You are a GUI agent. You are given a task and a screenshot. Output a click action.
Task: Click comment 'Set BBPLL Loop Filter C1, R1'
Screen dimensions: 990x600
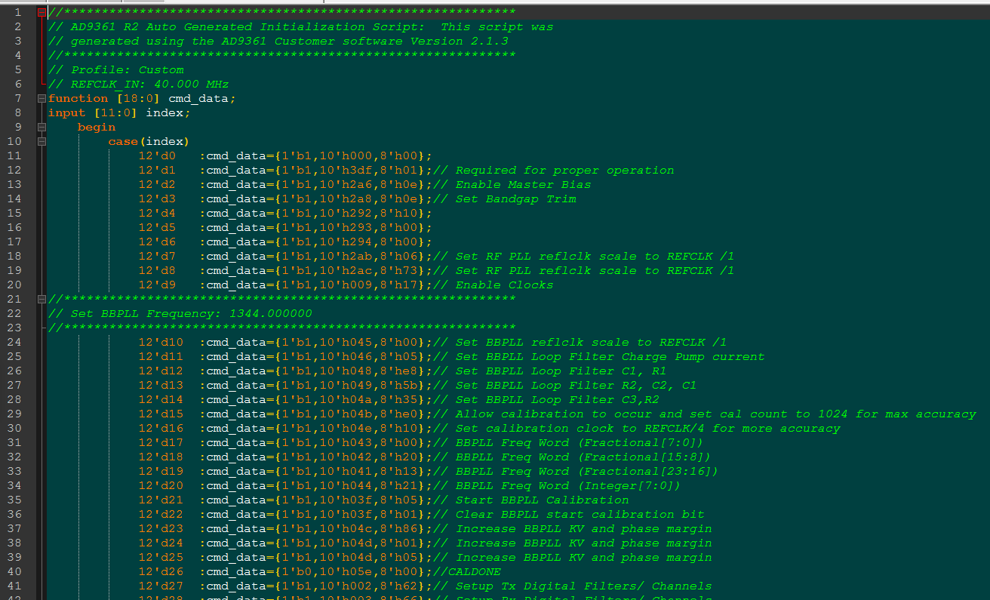coord(561,371)
